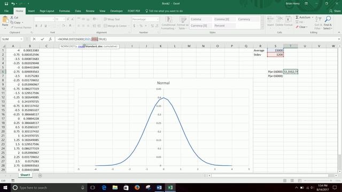Click the Clear eraser command
Image resolution: width=342 pixels, height=192 pixels.
(x=302, y=27)
